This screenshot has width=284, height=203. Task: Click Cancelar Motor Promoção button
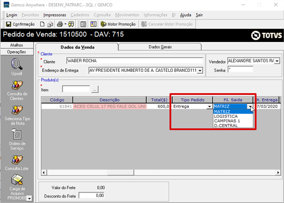click(167, 24)
